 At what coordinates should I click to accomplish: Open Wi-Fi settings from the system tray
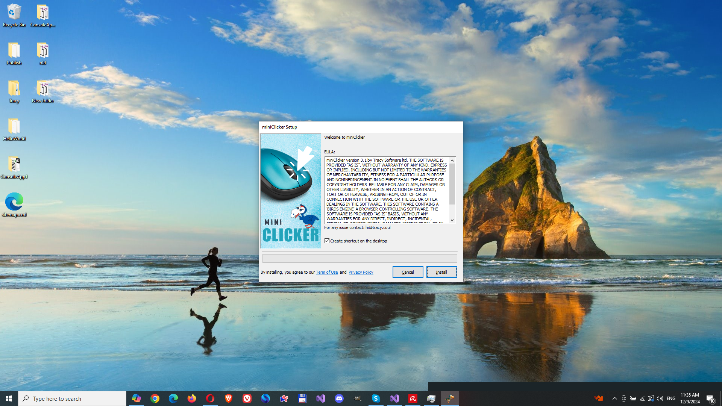click(x=642, y=398)
